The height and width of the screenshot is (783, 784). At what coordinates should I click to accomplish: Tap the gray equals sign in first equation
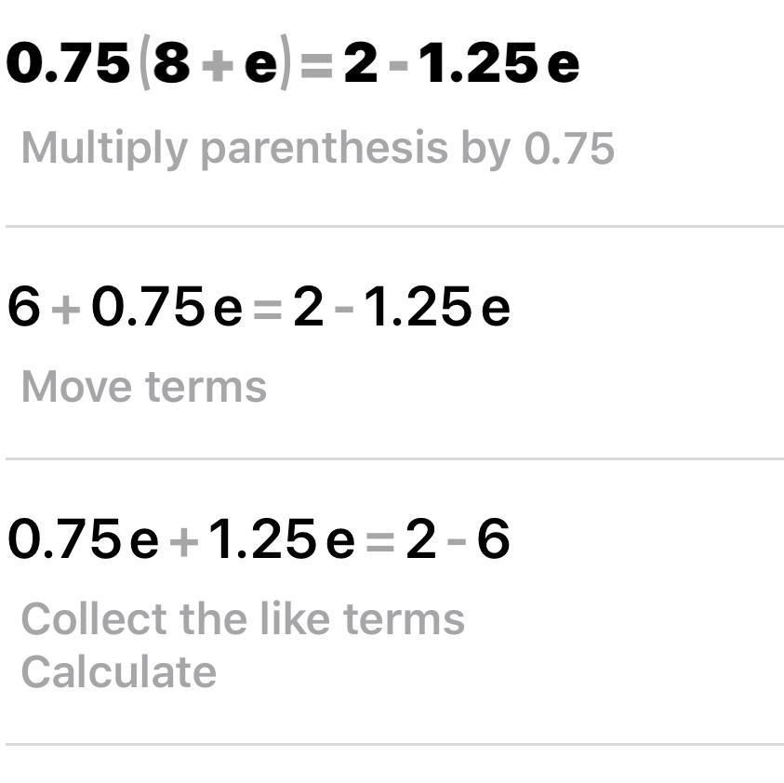click(x=316, y=66)
